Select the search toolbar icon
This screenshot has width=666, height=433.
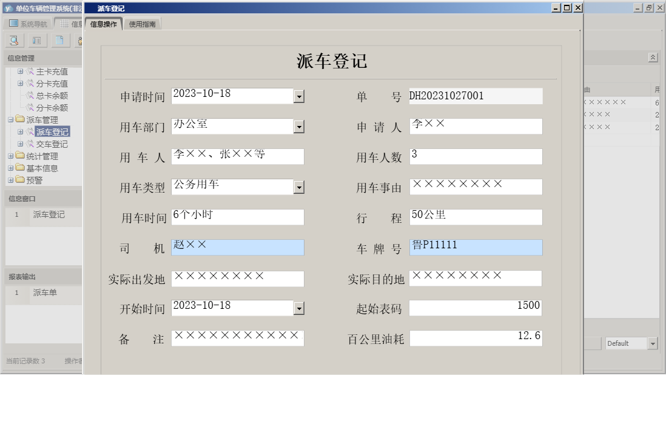coord(13,41)
